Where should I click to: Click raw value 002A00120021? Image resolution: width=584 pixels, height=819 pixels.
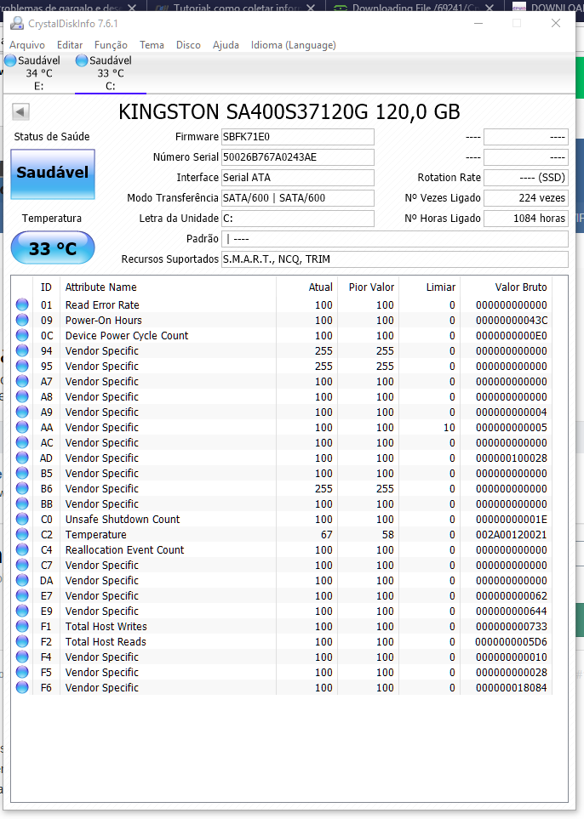(512, 534)
